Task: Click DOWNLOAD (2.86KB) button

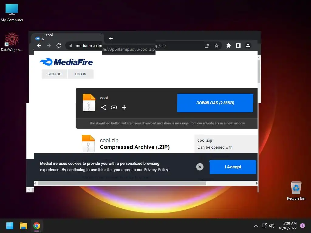Action: [215, 103]
